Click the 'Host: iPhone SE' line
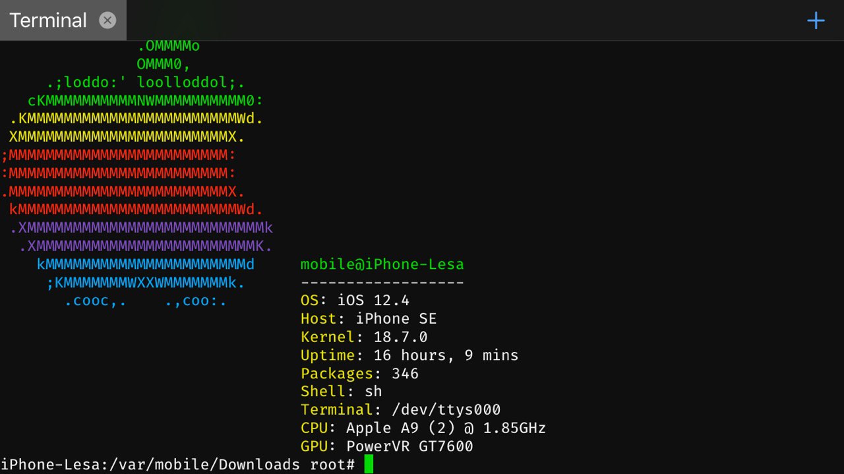The width and height of the screenshot is (844, 474). pyautogui.click(x=369, y=319)
